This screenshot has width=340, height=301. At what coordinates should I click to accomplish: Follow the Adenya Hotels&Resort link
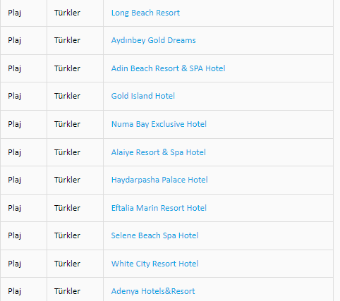coord(153,291)
